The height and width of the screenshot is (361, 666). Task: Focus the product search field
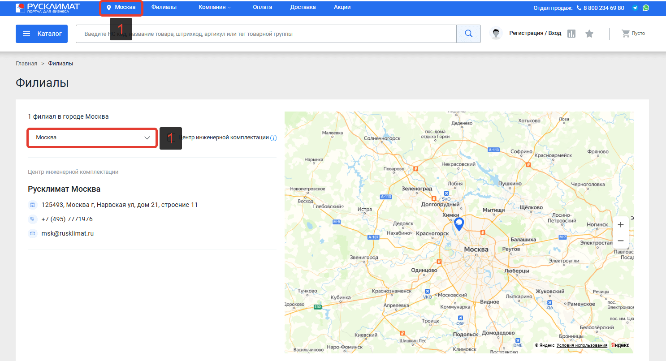pos(266,34)
